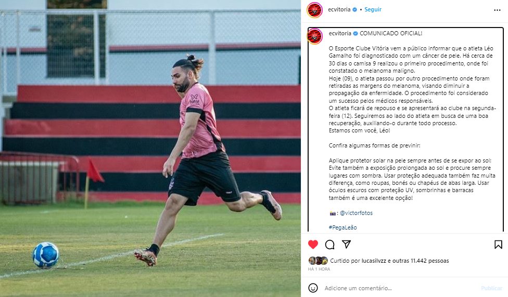The height and width of the screenshot is (297, 508).
Task: Unlike the post with red heart
Action: pyautogui.click(x=313, y=245)
